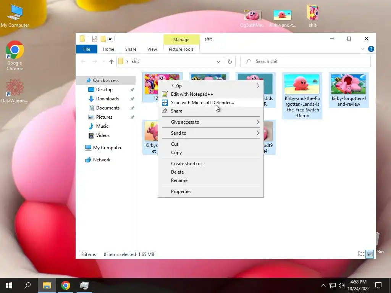This screenshot has height=293, width=391.
Task: Open the File ribbon tab
Action: coord(87,49)
